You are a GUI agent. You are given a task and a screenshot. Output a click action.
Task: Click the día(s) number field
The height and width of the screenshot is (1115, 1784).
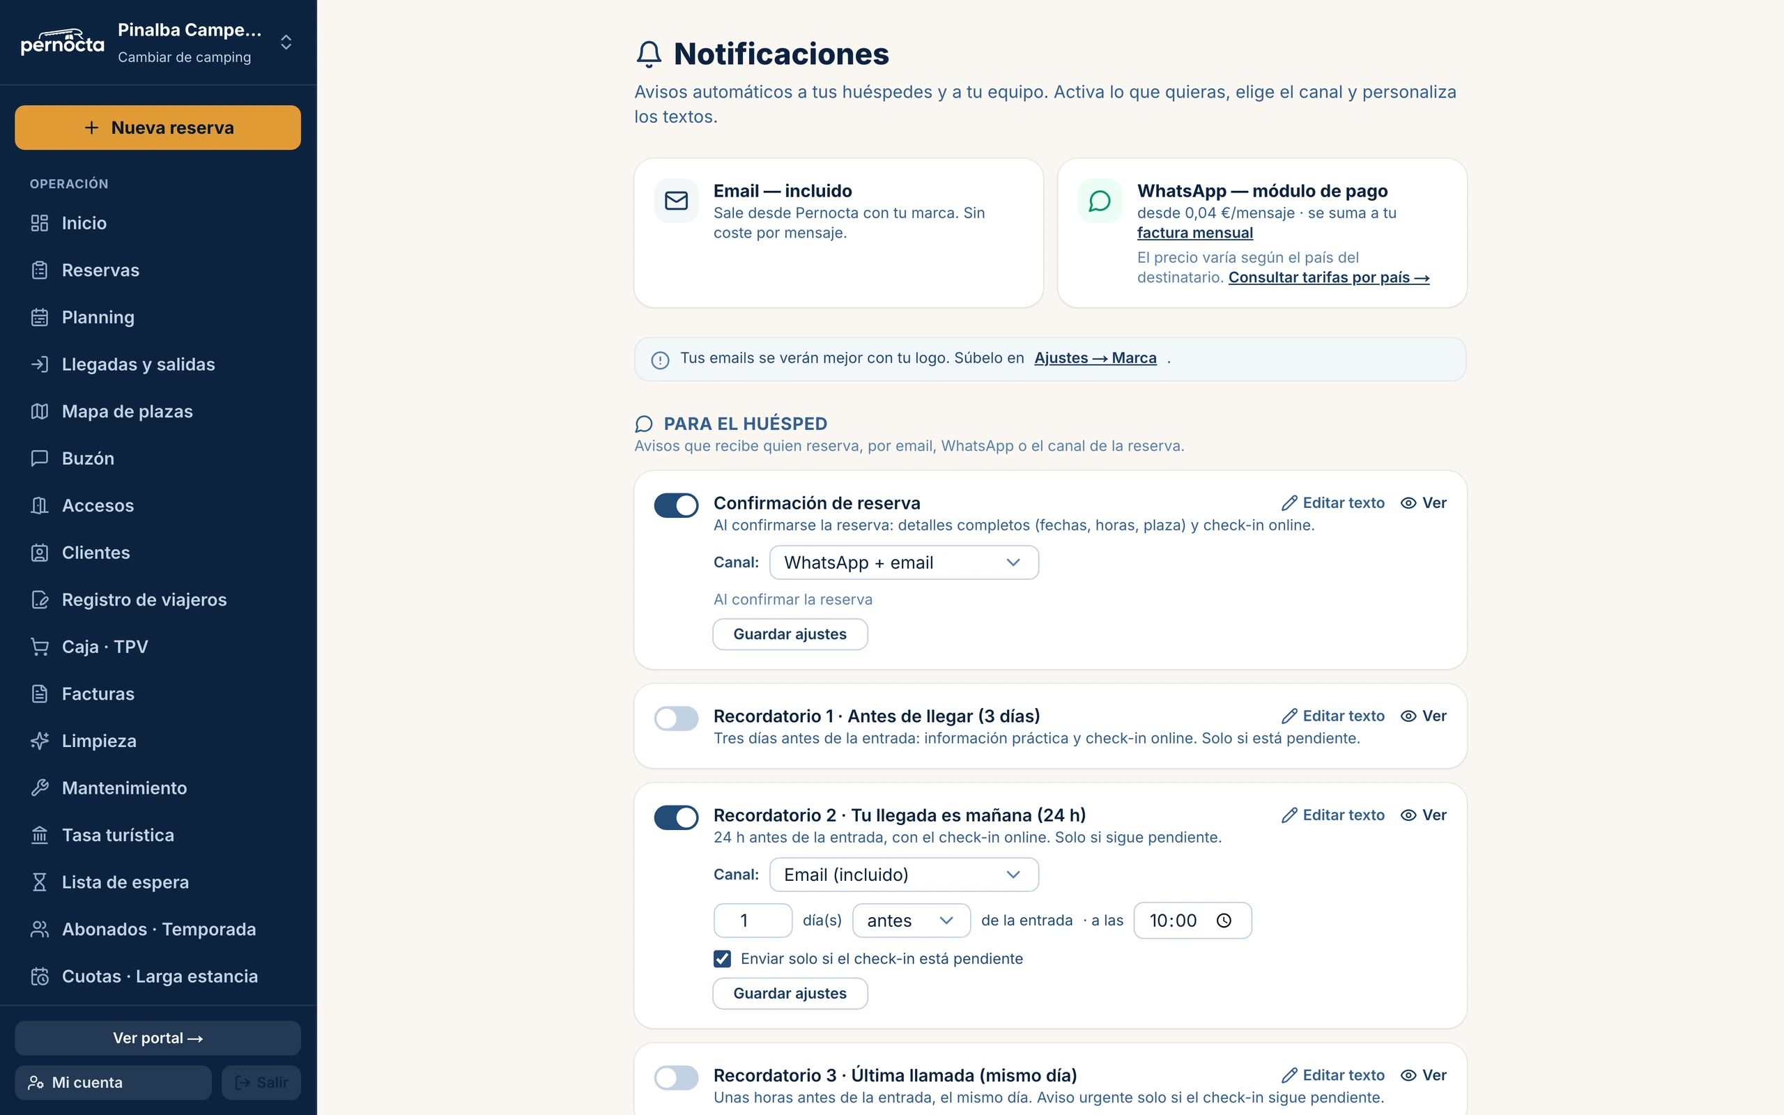coord(753,921)
